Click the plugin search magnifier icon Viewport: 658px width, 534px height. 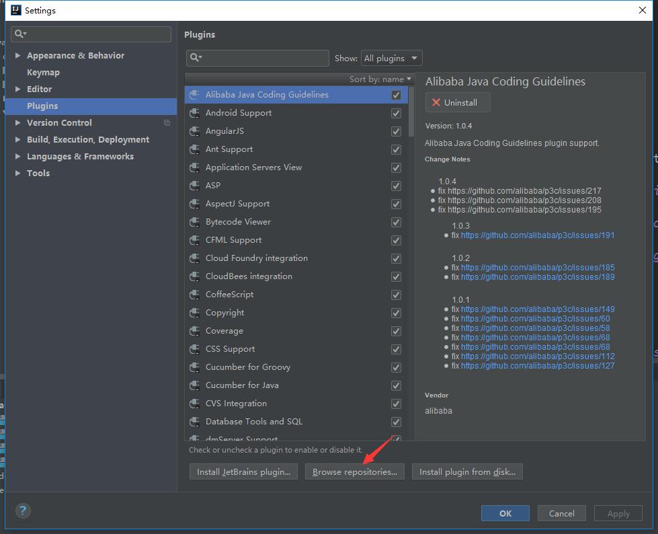click(196, 58)
